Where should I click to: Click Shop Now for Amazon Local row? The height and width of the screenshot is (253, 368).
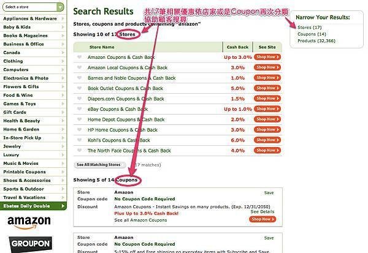tap(267, 67)
